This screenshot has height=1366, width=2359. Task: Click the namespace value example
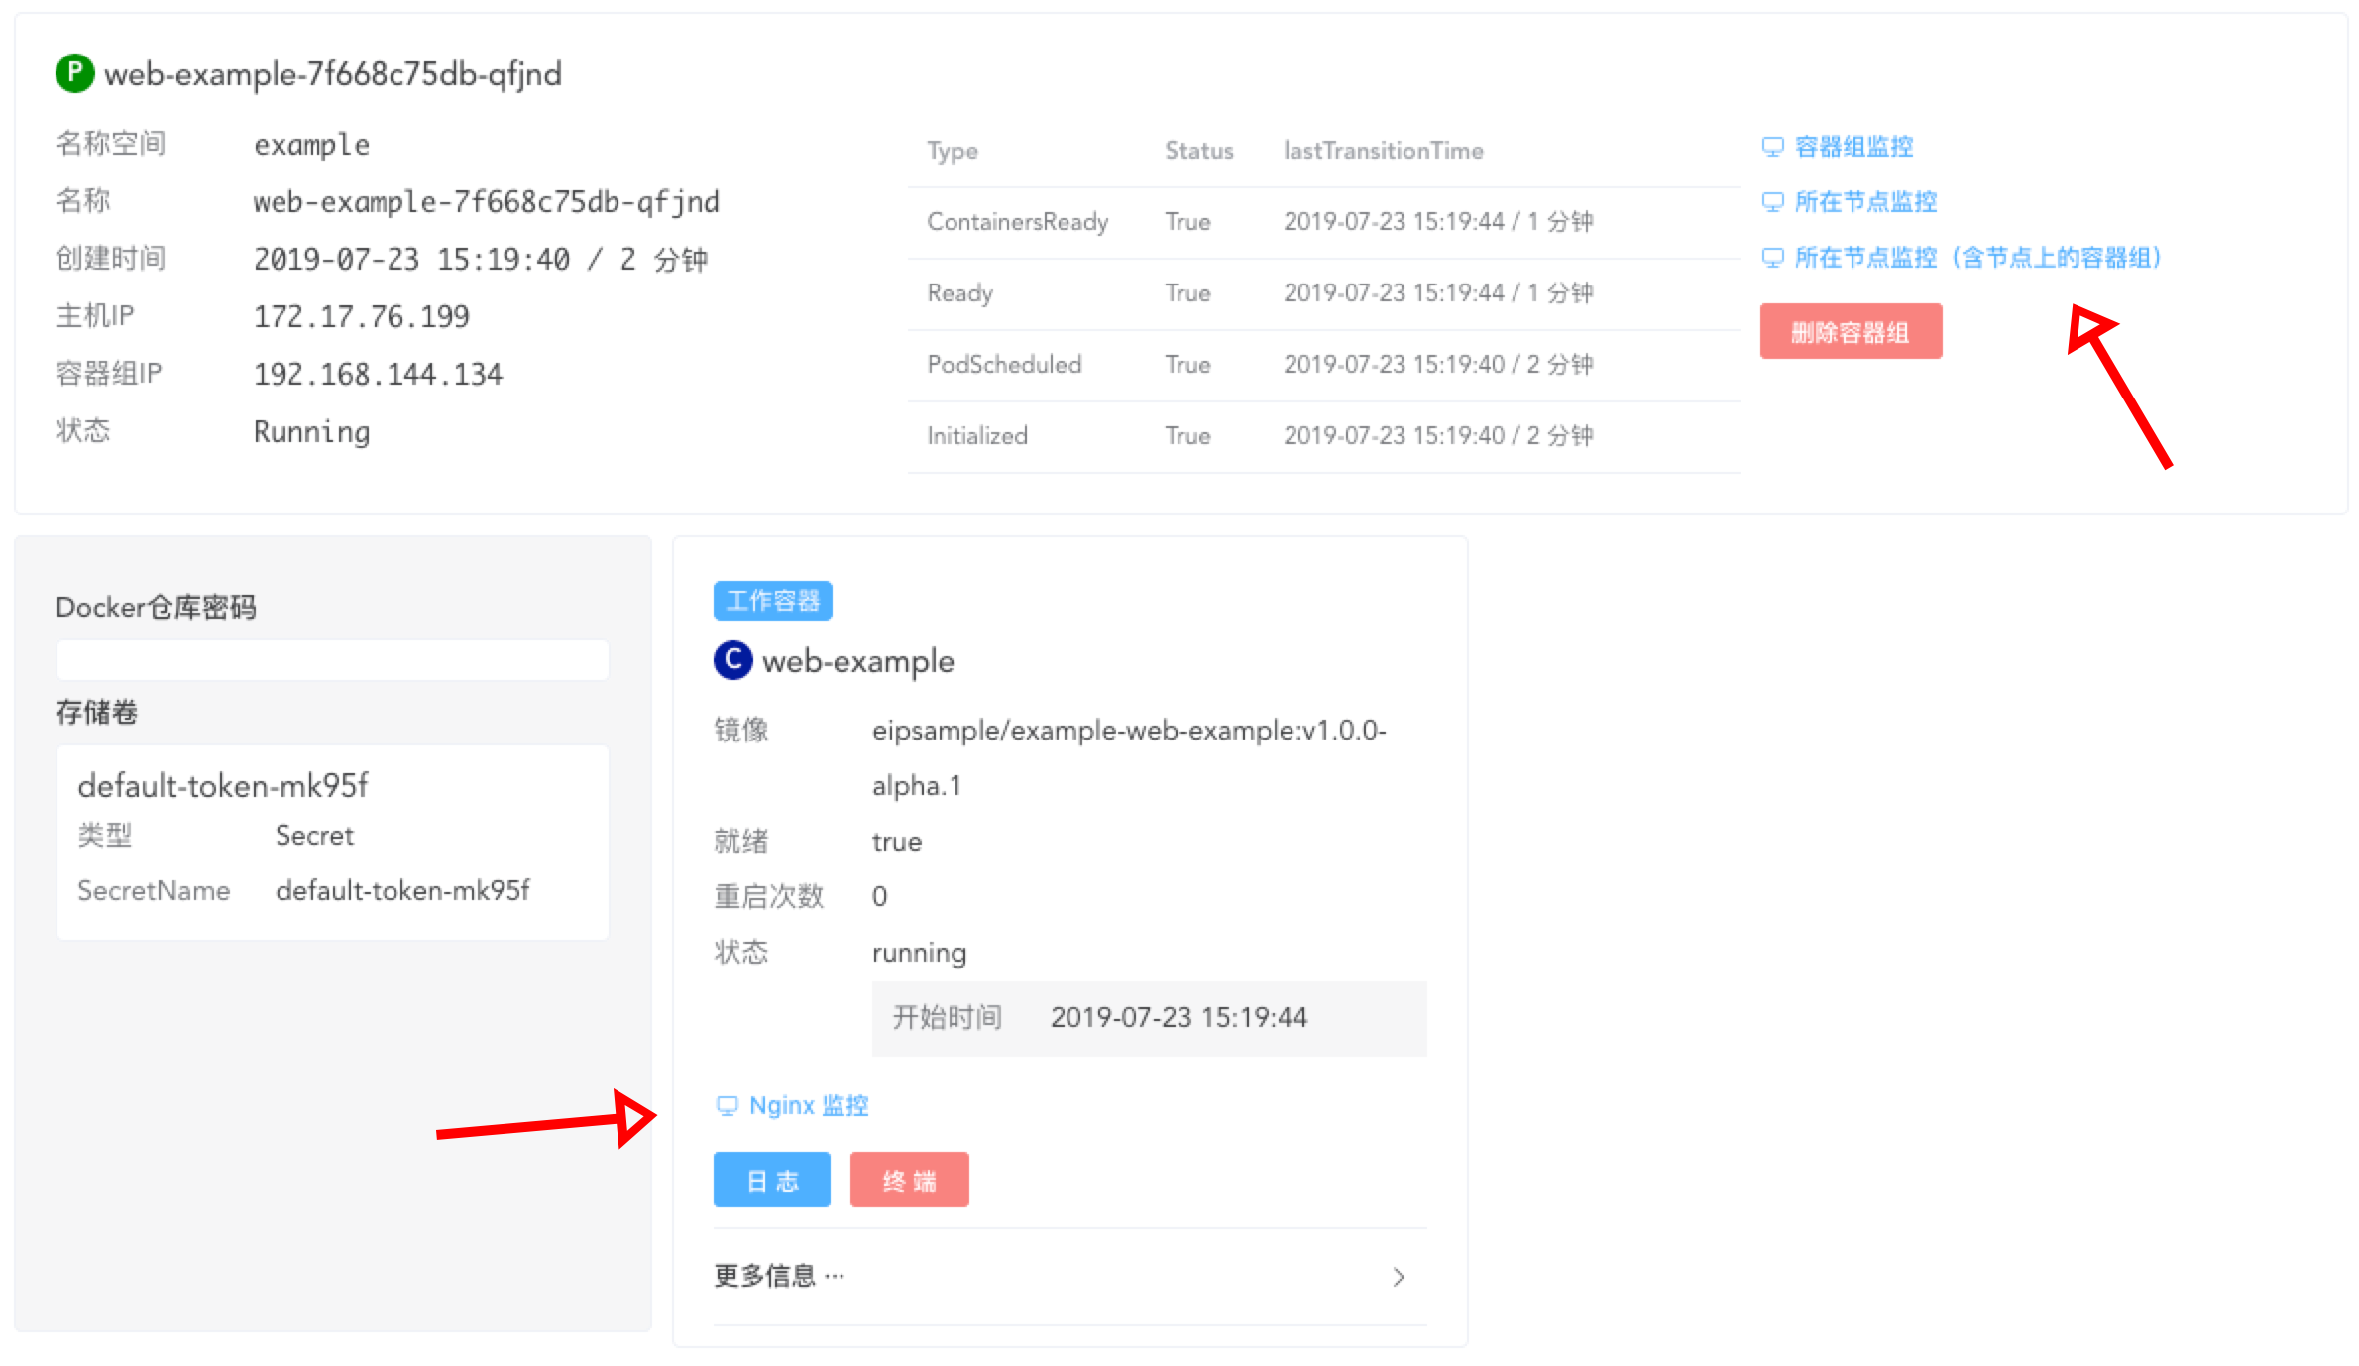tap(312, 145)
